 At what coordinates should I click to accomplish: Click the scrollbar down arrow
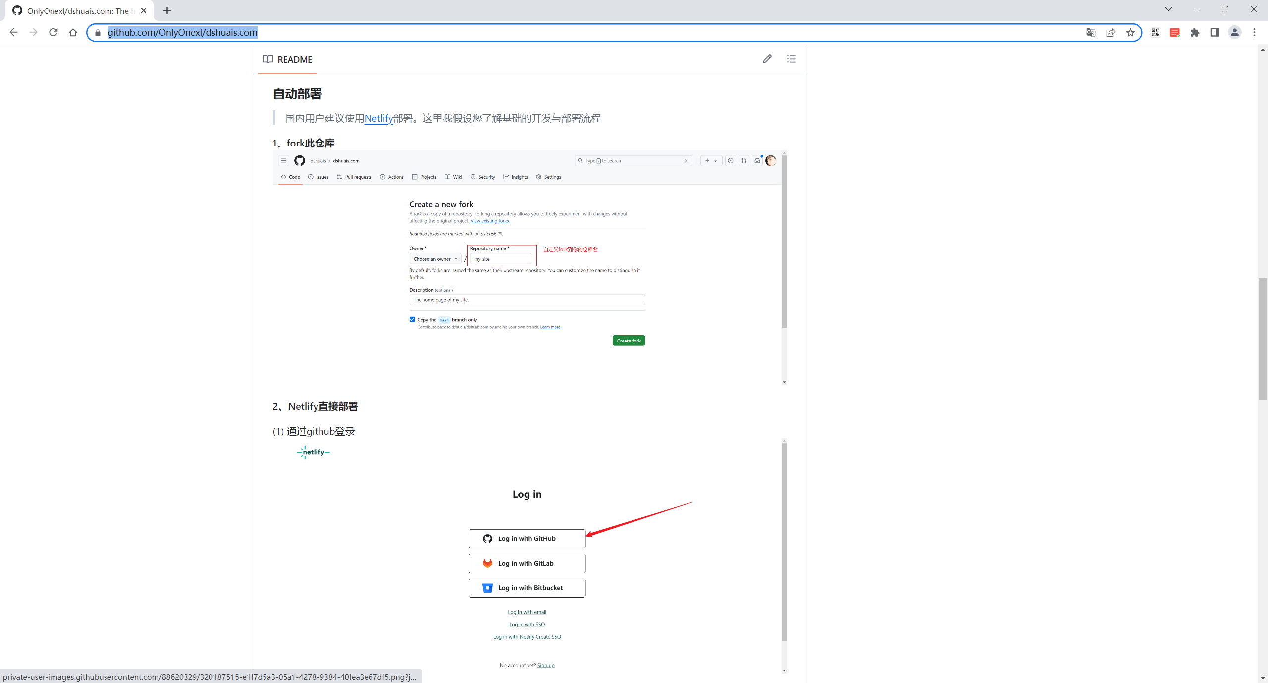click(1263, 678)
